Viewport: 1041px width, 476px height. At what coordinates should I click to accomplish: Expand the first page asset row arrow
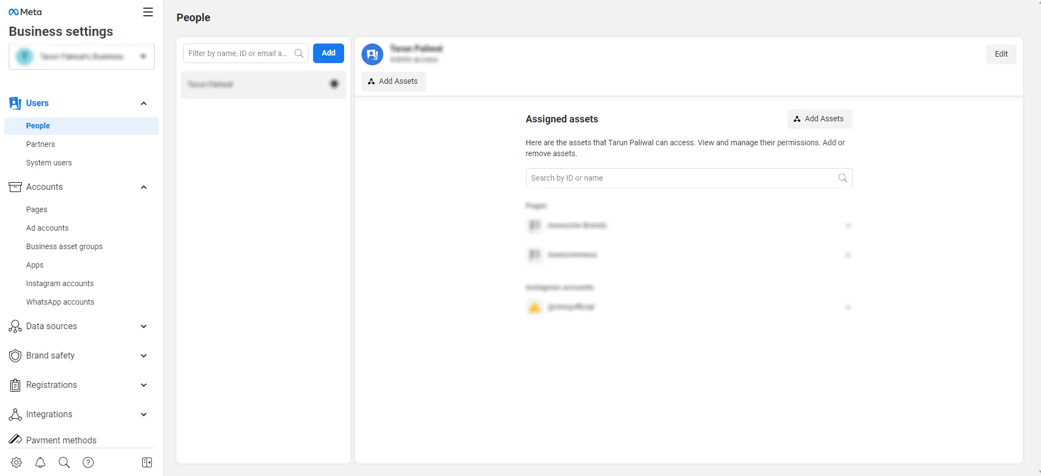pos(848,226)
